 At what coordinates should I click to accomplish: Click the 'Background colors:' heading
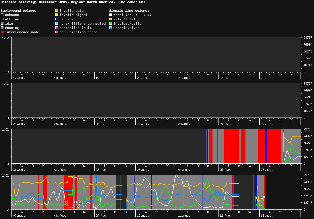[x=19, y=11]
